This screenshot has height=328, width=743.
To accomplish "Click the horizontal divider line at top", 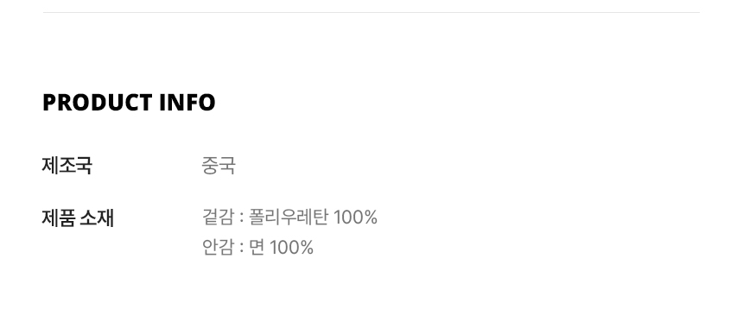I will pos(371,12).
